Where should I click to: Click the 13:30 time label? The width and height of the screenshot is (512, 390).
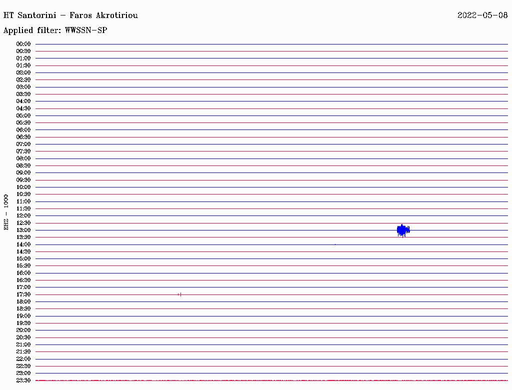point(23,237)
